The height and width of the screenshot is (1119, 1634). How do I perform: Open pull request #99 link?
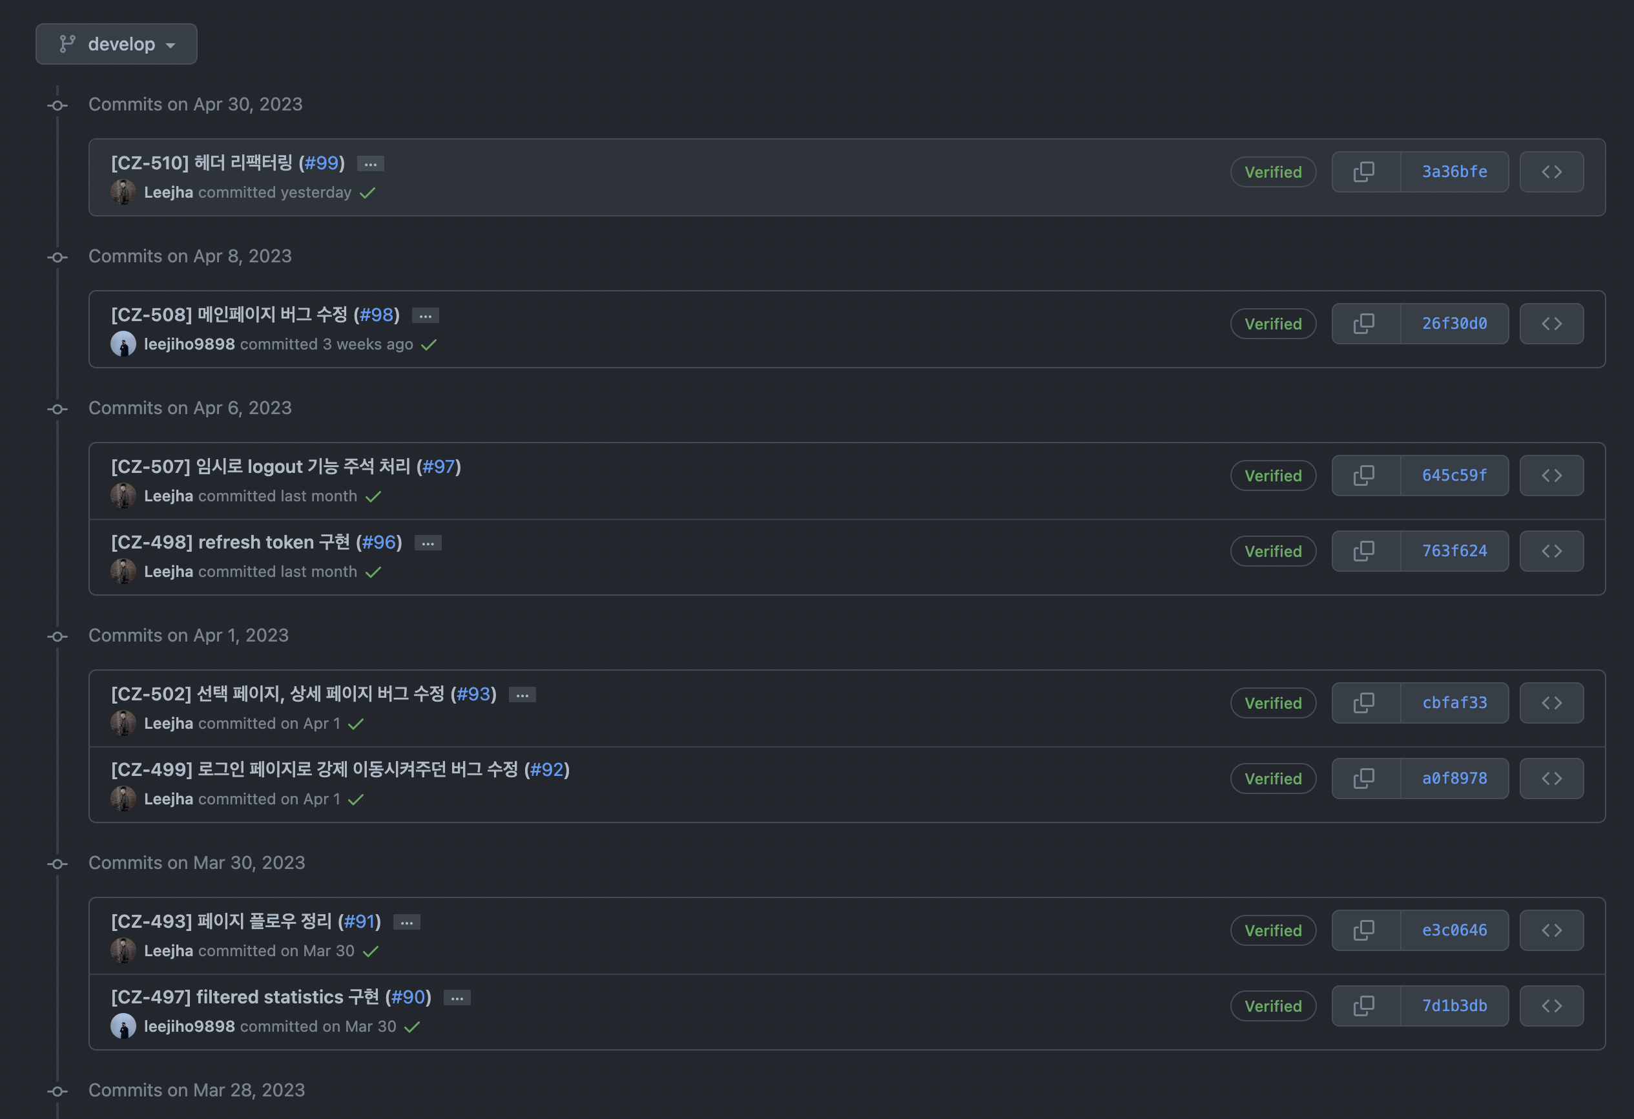click(322, 162)
